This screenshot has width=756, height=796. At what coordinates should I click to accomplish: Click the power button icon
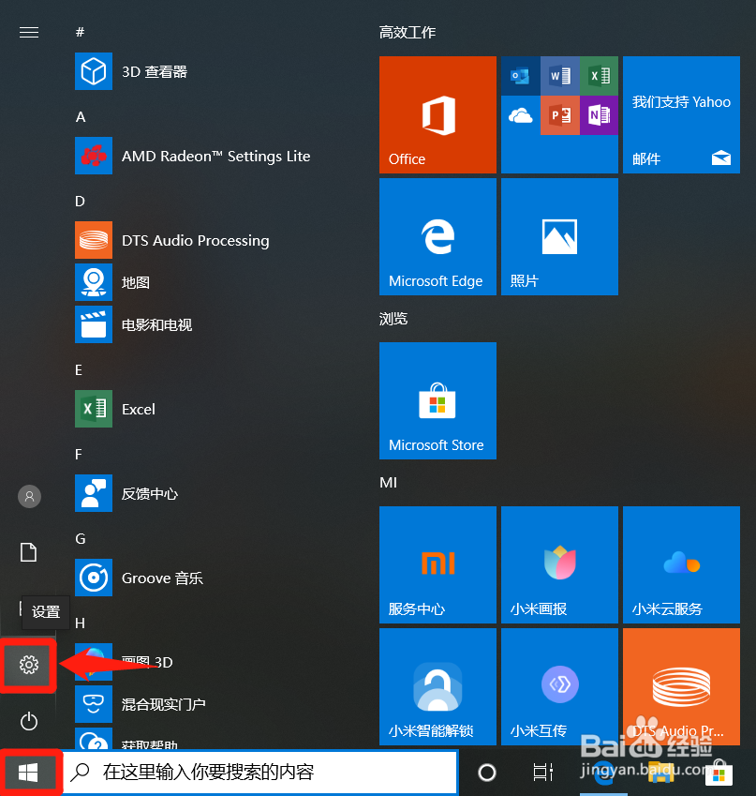(29, 721)
